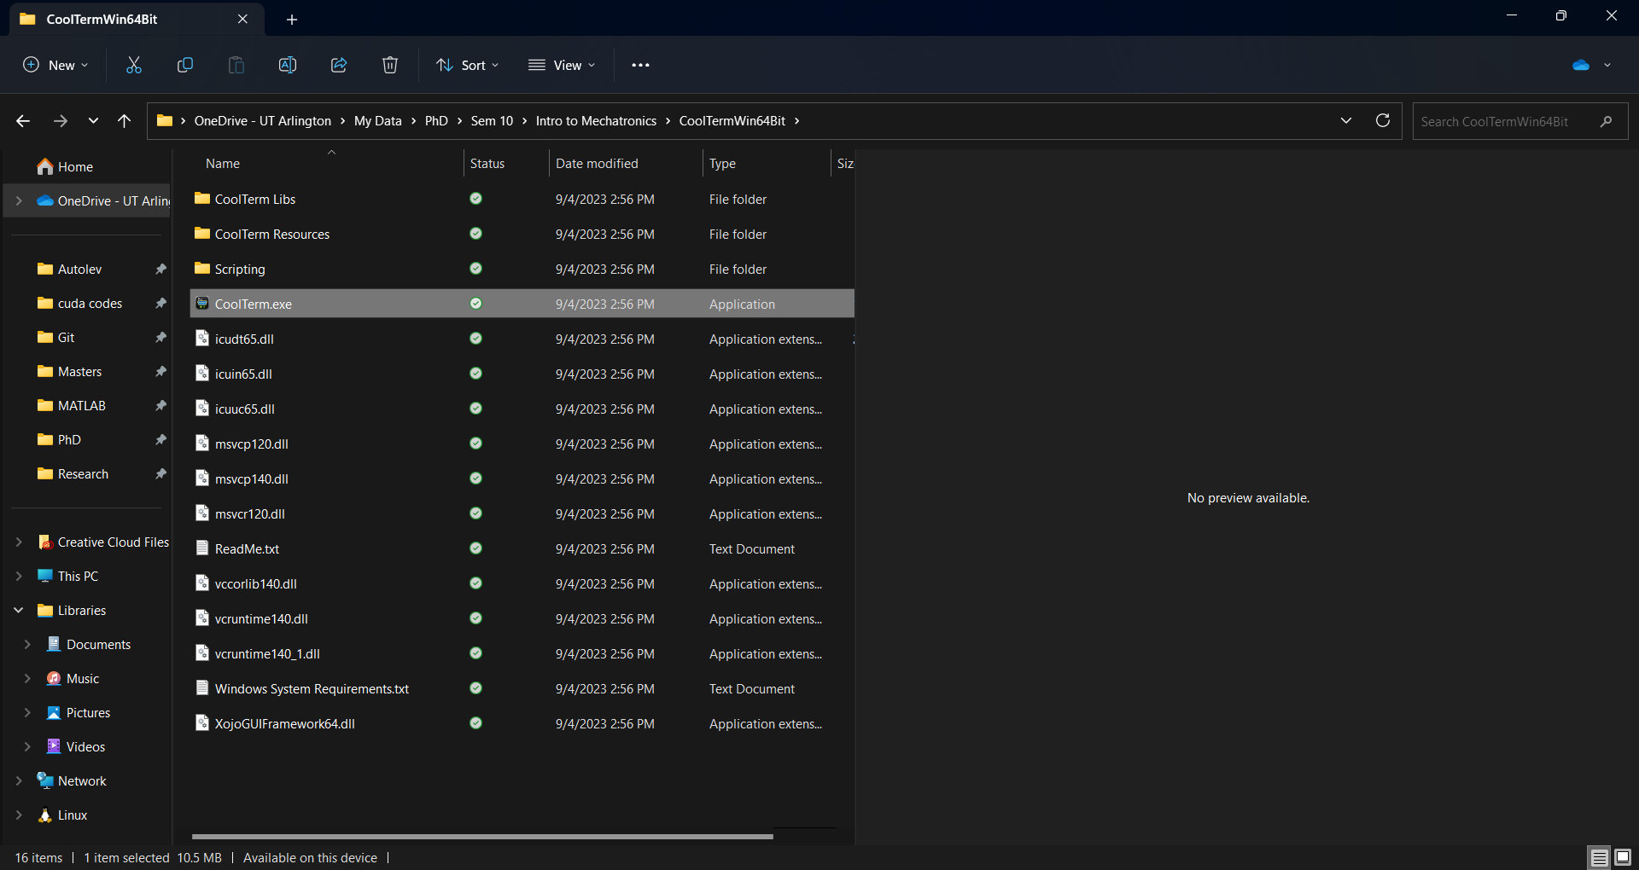Go up one folder level arrow

click(x=124, y=121)
